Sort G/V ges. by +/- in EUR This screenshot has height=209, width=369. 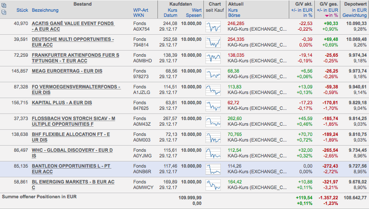pyautogui.click(x=327, y=10)
